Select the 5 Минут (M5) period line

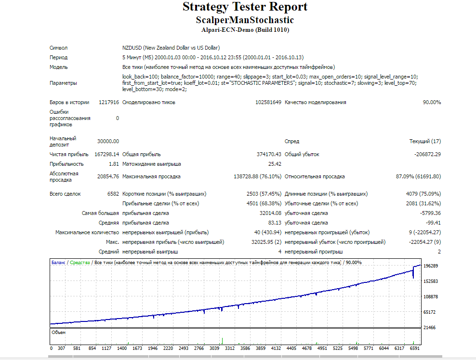tap(213, 57)
